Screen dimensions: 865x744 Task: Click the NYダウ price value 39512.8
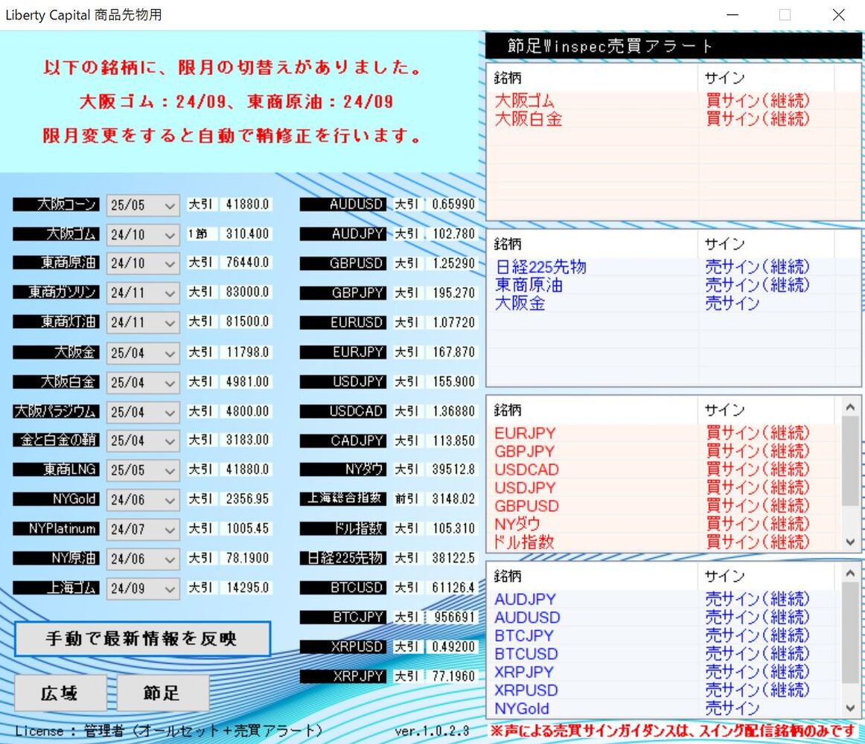pos(453,469)
